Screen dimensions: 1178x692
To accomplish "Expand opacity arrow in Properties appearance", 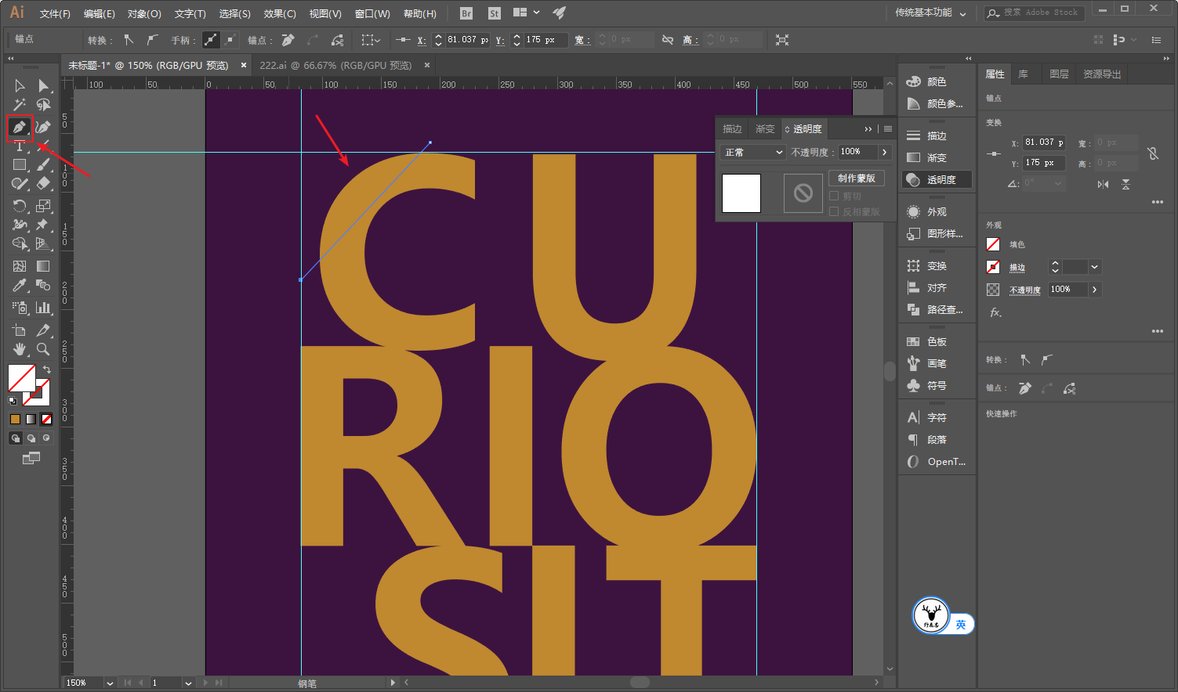I will click(x=1095, y=290).
